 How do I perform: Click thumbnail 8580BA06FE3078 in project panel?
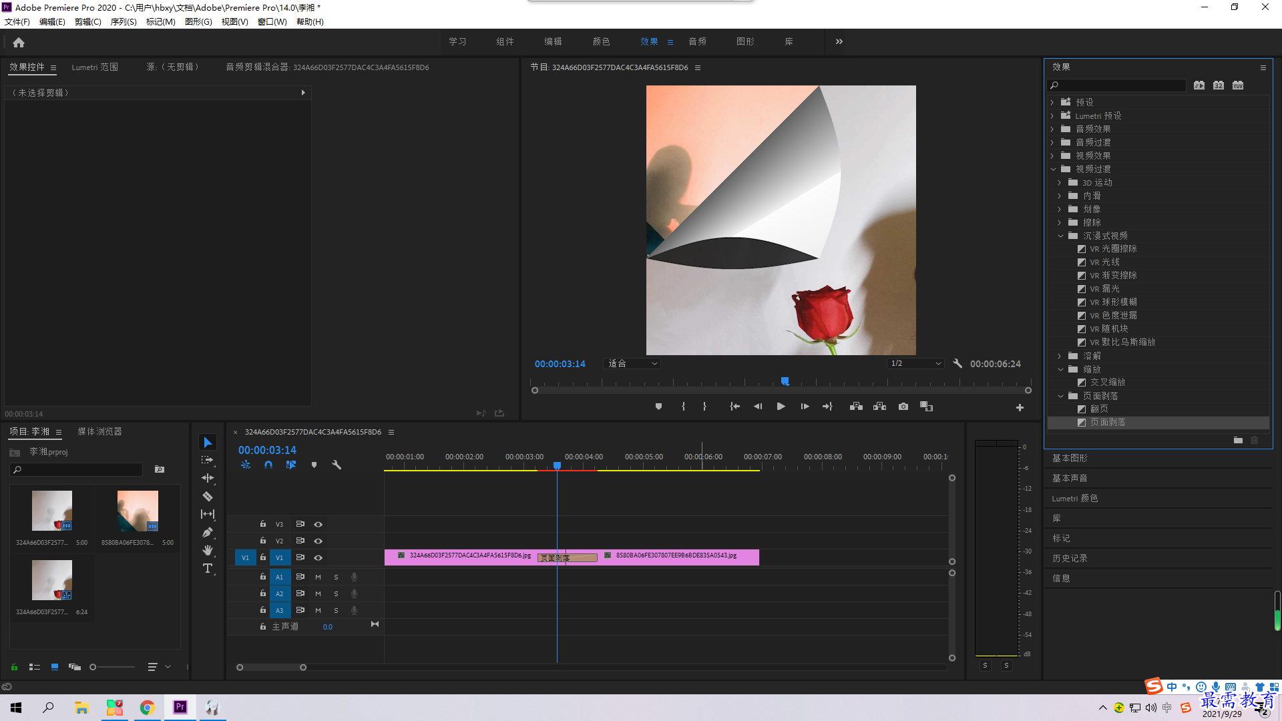click(x=138, y=511)
